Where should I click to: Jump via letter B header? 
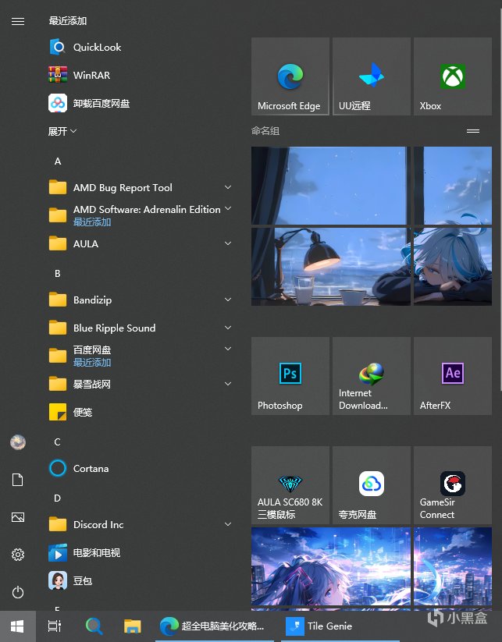coord(57,274)
